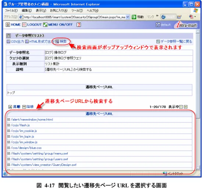Viewport: 203px width, 189px height.
Task: Jump to last page double-arrow icon
Action: click(x=186, y=107)
